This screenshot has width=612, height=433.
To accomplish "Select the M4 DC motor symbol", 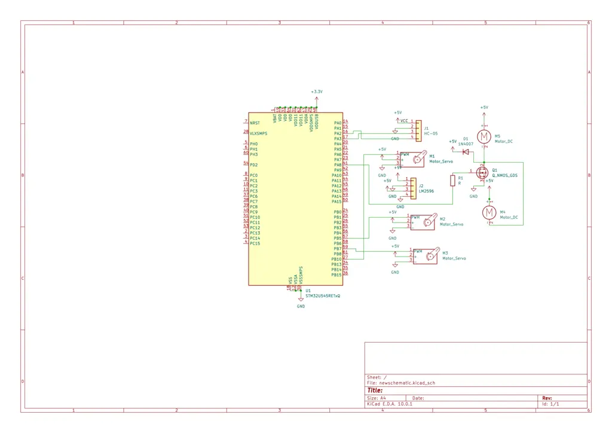I will [x=489, y=212].
